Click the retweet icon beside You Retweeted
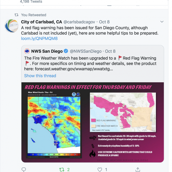172x172 pixels. (16, 15)
